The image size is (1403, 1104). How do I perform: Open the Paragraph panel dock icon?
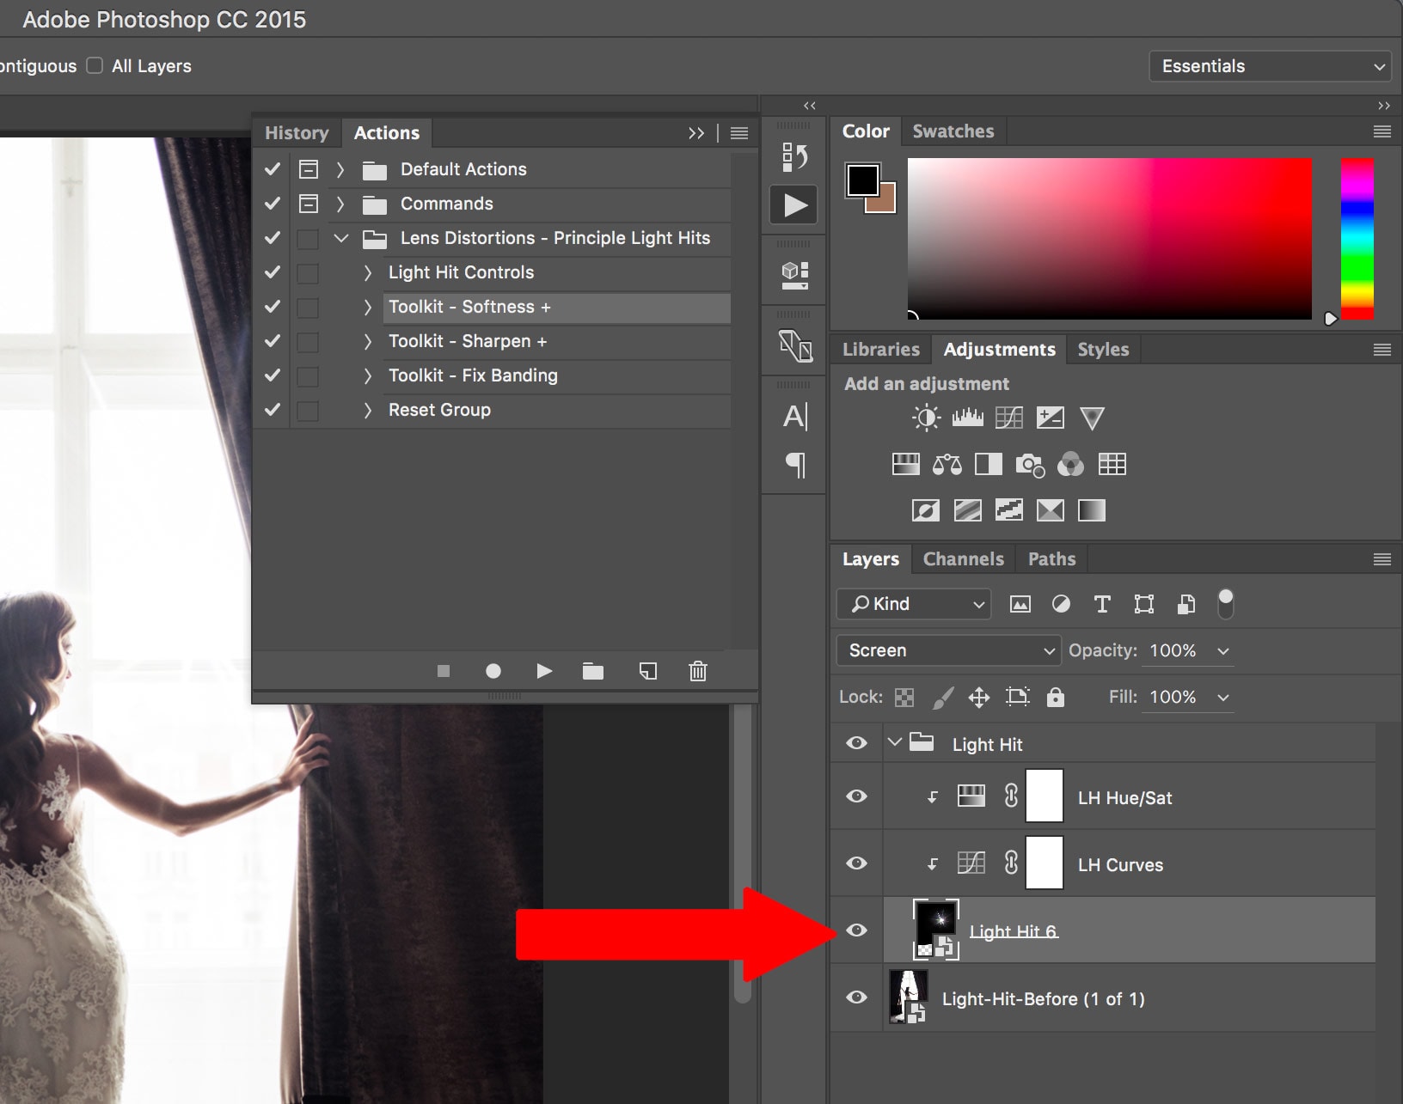click(796, 465)
